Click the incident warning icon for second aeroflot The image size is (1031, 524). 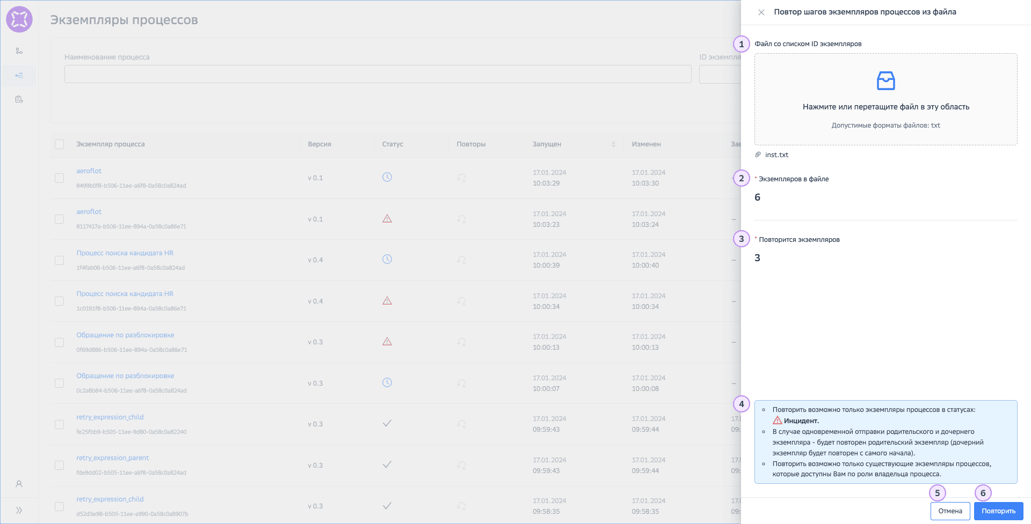coord(387,219)
